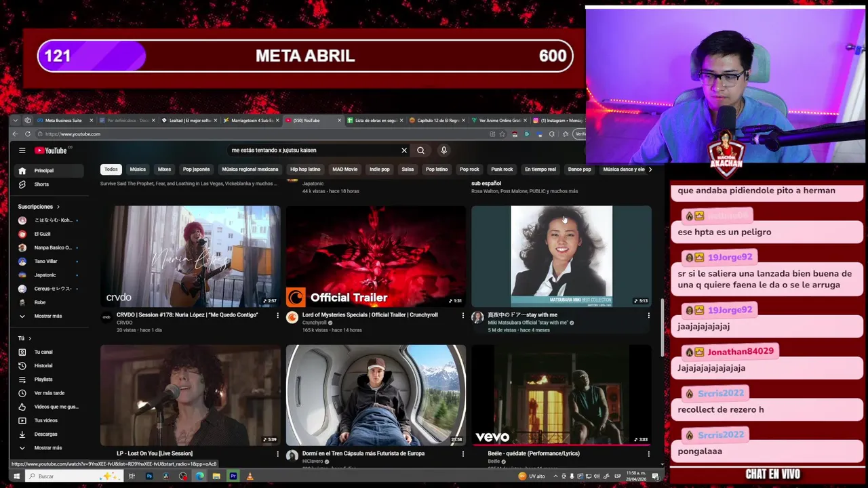Viewport: 868px width, 488px height.
Task: Open El Guzii subscription channel
Action: 47,234
